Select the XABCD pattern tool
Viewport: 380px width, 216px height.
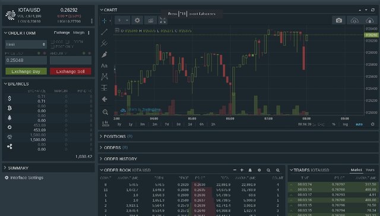point(104,77)
